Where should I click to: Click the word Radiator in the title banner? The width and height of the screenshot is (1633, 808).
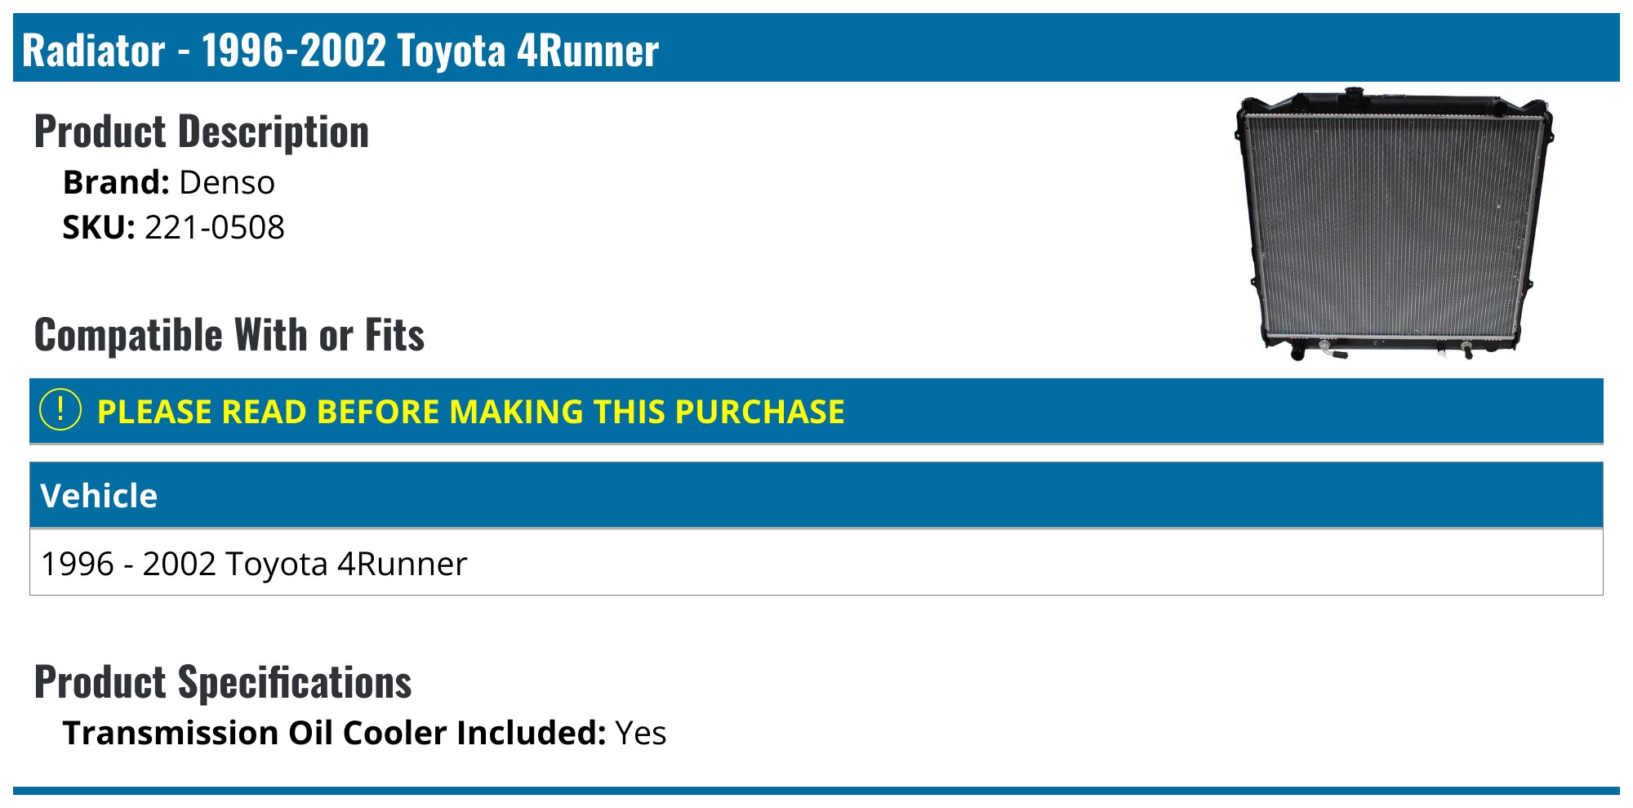point(93,51)
